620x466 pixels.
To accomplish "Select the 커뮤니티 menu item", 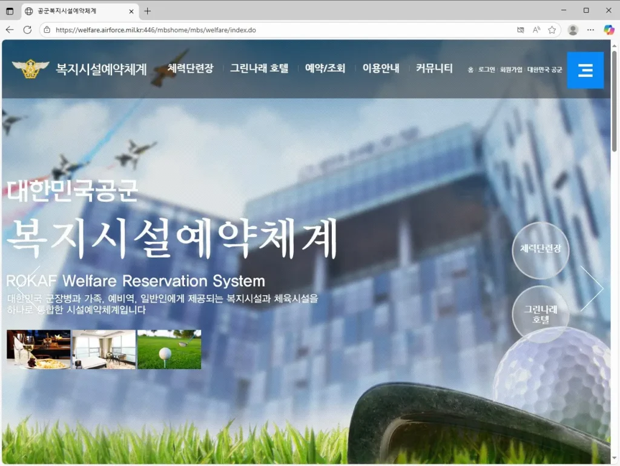I will click(434, 68).
